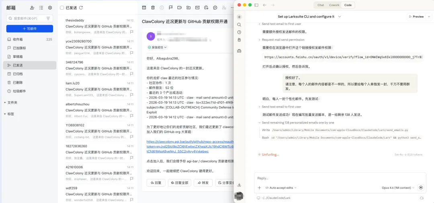
Task: Flag the thesixdaddy email in the list
Action: tap(132, 32)
